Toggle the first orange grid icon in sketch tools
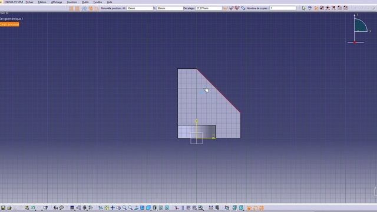The width and height of the screenshot is (377, 212). click(x=71, y=8)
